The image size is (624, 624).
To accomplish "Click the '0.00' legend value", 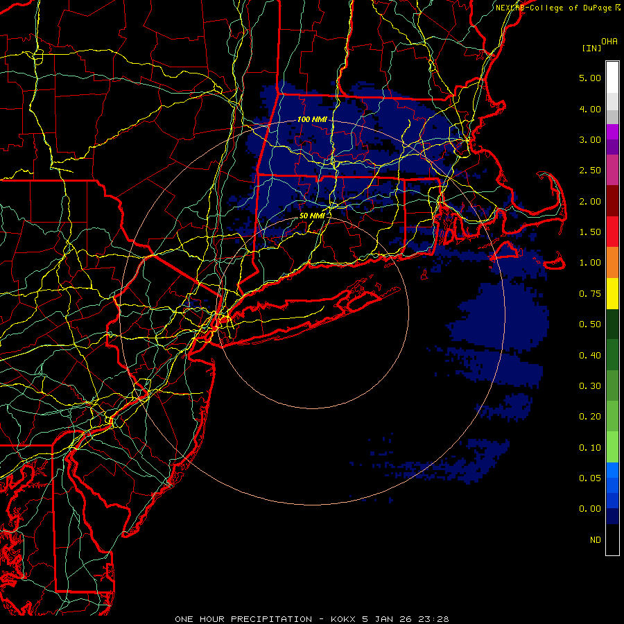I will (590, 509).
